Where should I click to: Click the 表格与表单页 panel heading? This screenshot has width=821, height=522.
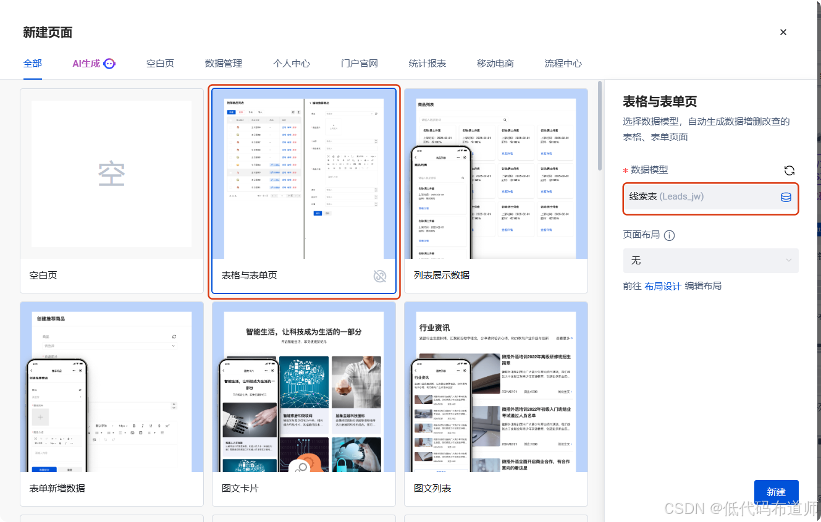660,102
